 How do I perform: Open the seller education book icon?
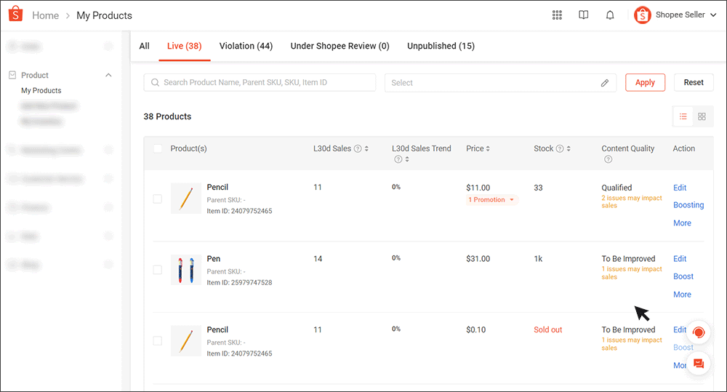(x=583, y=15)
